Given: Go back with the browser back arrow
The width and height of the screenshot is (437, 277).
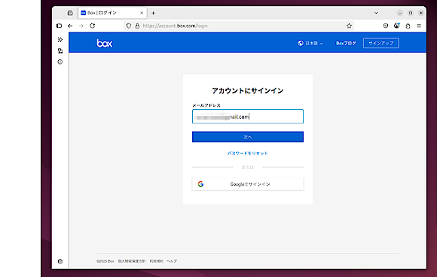Looking at the screenshot, I should pos(70,26).
